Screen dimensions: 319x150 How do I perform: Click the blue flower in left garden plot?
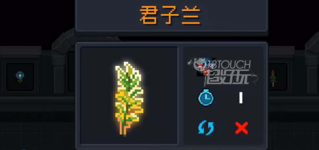[x=20, y=77]
